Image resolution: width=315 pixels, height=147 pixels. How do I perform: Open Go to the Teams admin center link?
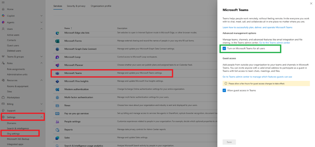[x=274, y=43]
